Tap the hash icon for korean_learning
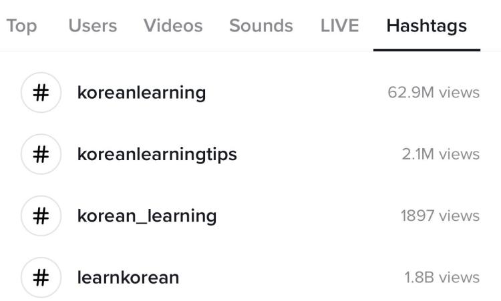This screenshot has width=501, height=301. click(41, 216)
